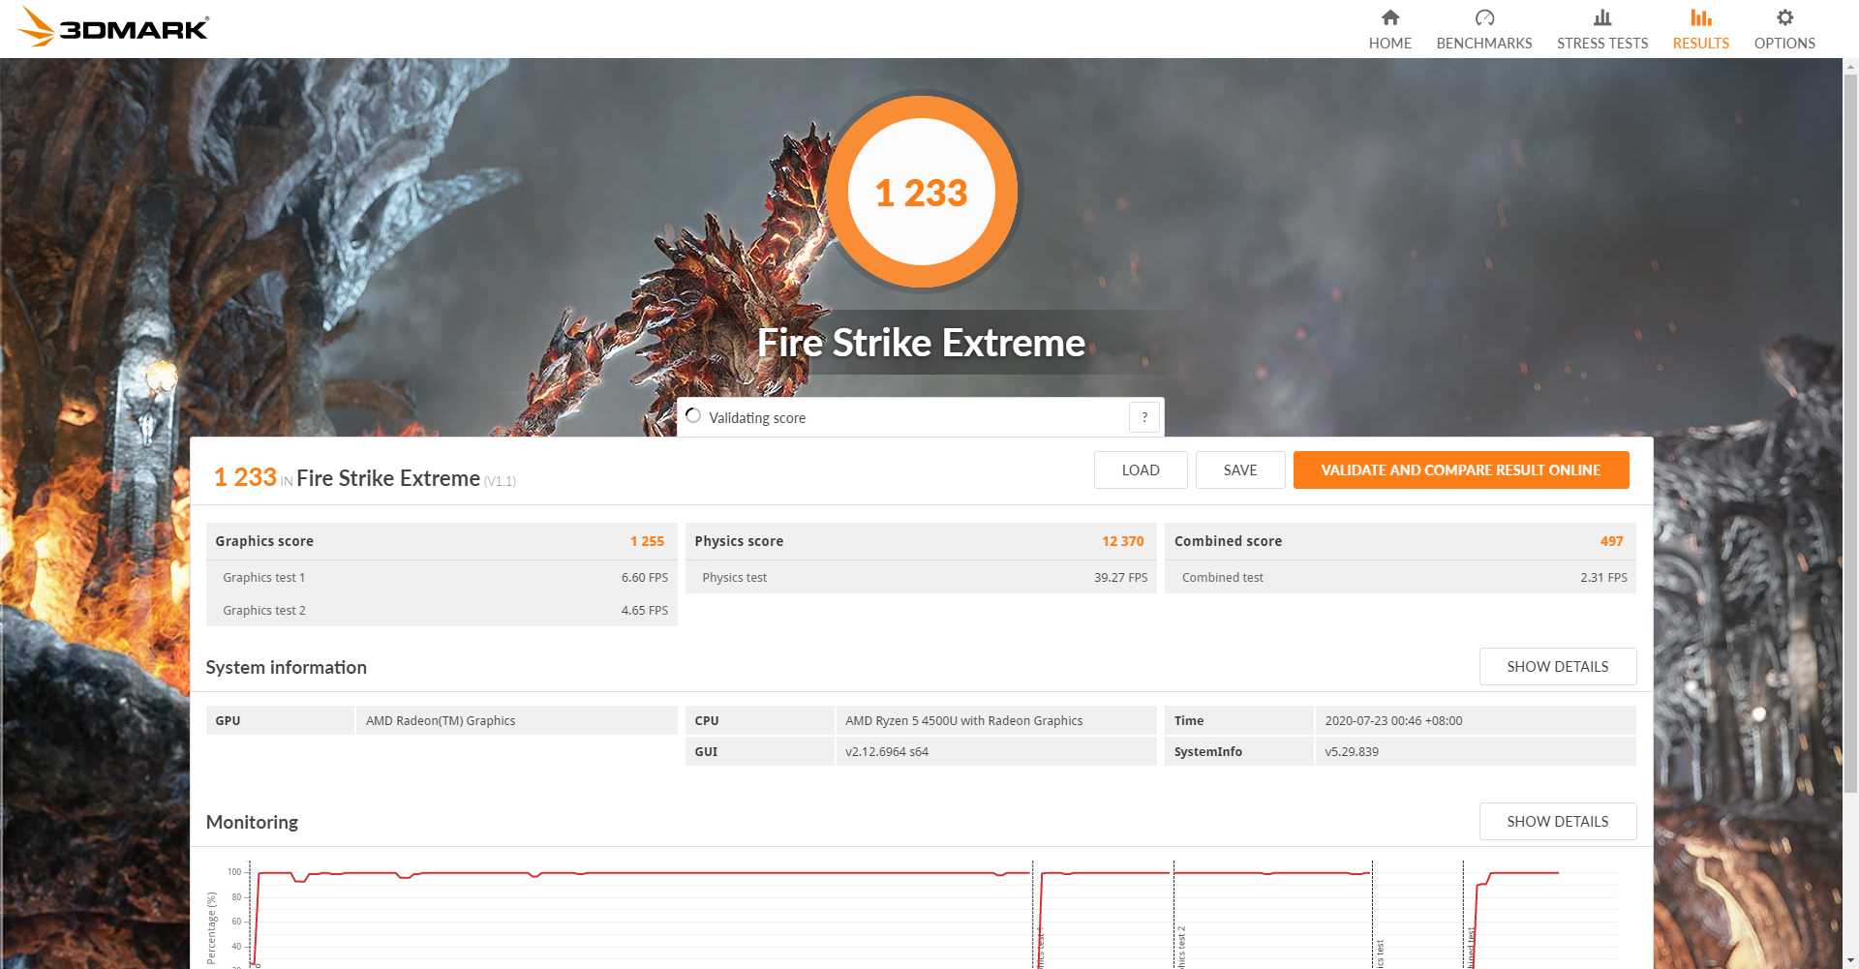Image resolution: width=1859 pixels, height=969 pixels.
Task: Click the Physics test row label
Action: (x=734, y=578)
